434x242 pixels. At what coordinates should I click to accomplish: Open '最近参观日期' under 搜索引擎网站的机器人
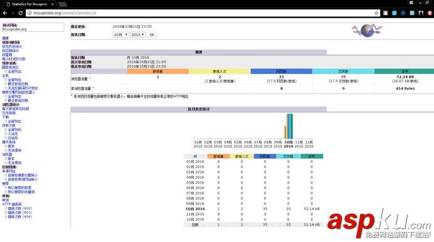pos(18,100)
